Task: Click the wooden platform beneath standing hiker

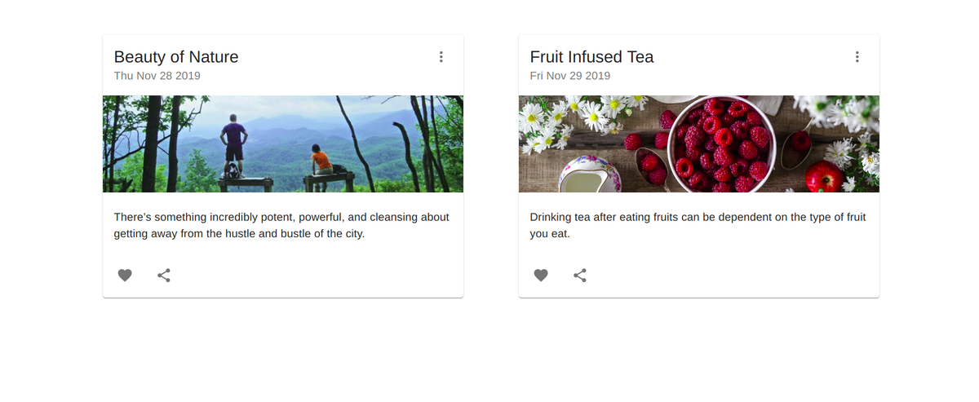Action: pyautogui.click(x=245, y=183)
